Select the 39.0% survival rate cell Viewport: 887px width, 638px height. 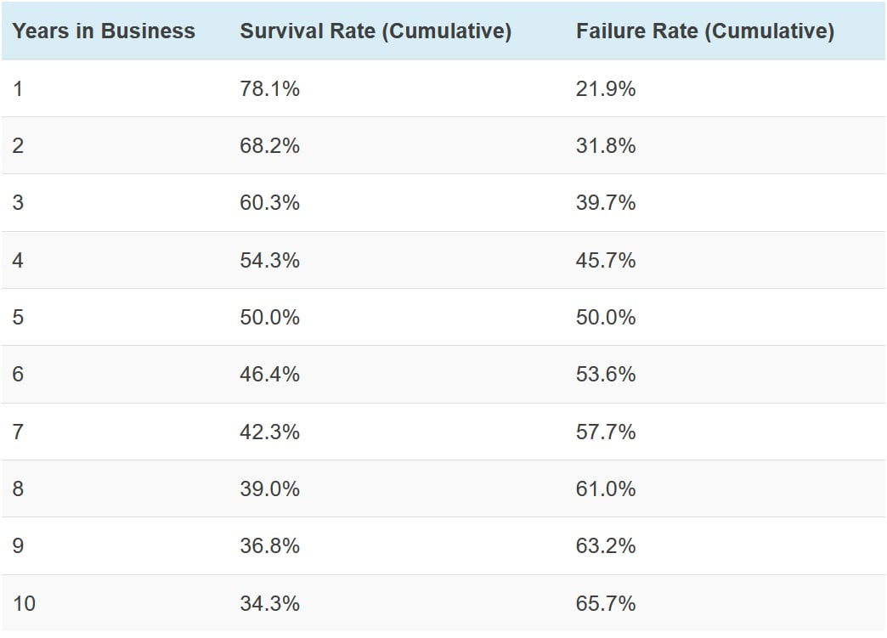point(269,488)
